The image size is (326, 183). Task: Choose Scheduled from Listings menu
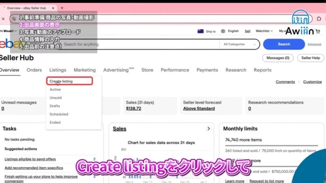tap(59, 114)
